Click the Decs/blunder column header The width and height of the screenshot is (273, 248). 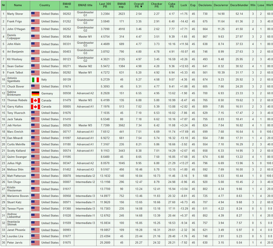(239, 5)
